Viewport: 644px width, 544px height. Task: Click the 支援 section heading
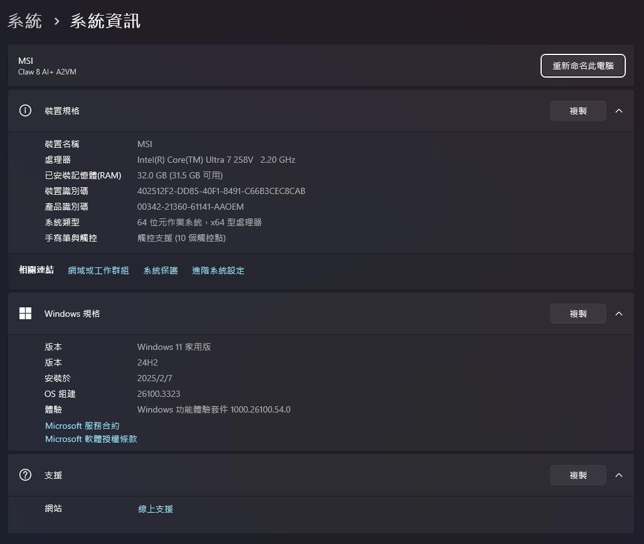[53, 475]
